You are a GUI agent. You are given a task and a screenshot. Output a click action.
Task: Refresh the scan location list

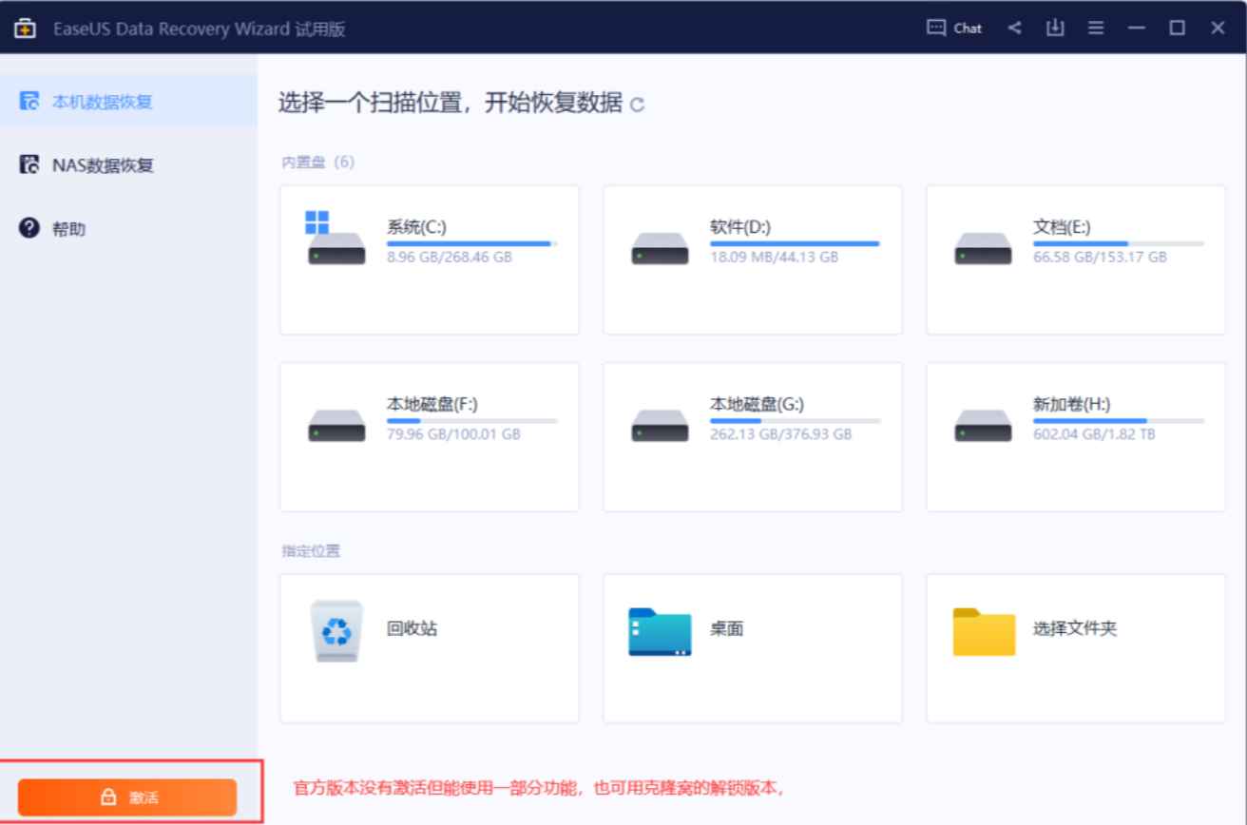click(x=639, y=105)
